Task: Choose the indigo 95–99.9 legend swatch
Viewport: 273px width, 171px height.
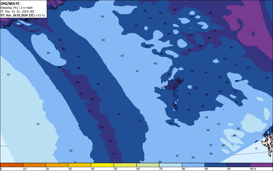Action: [x=239, y=165]
